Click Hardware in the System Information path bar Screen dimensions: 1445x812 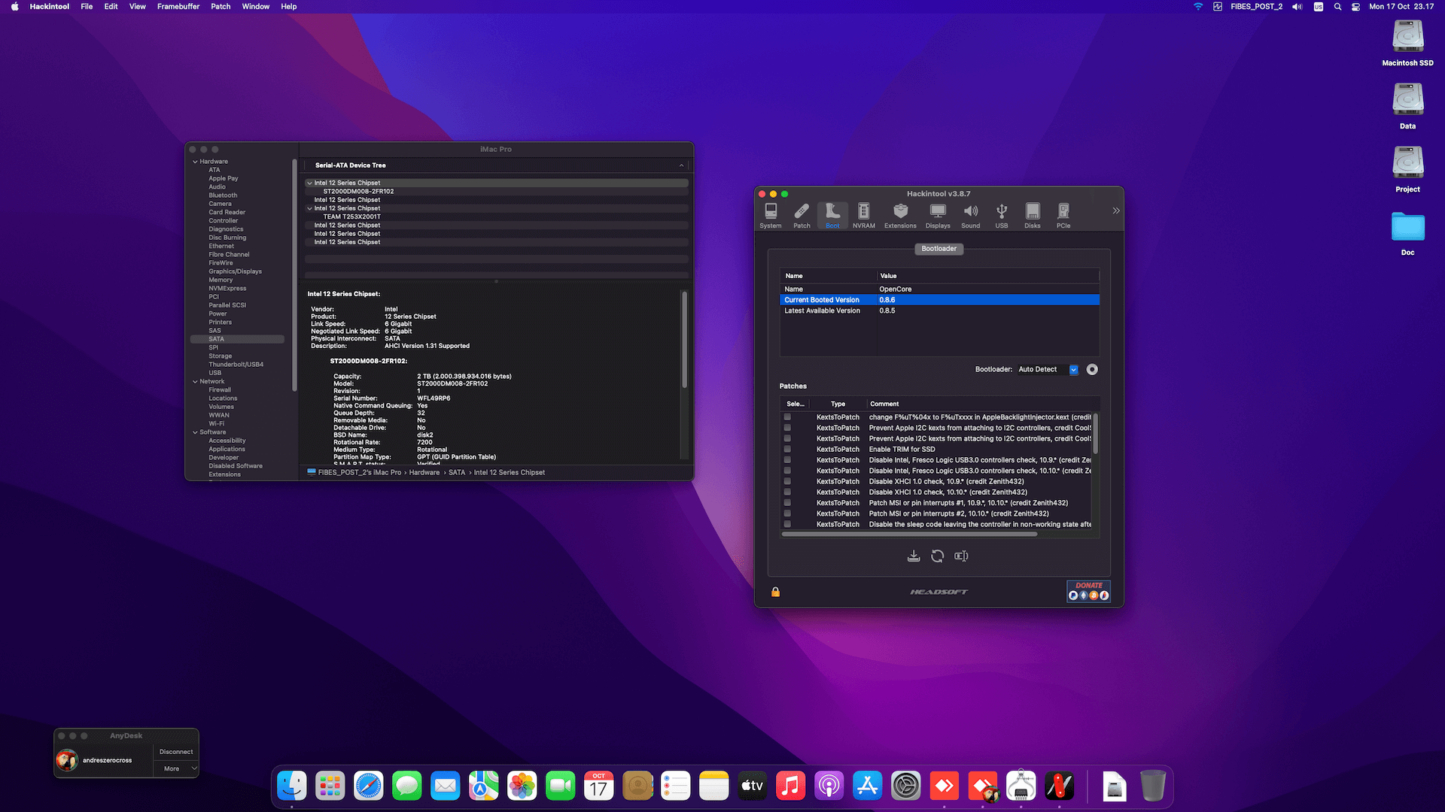tap(424, 473)
